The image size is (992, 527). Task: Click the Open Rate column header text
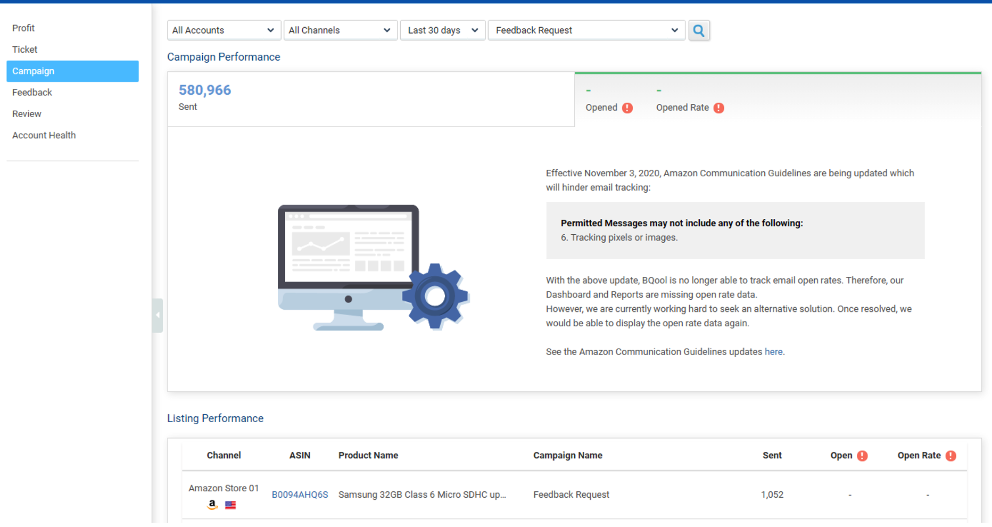919,456
